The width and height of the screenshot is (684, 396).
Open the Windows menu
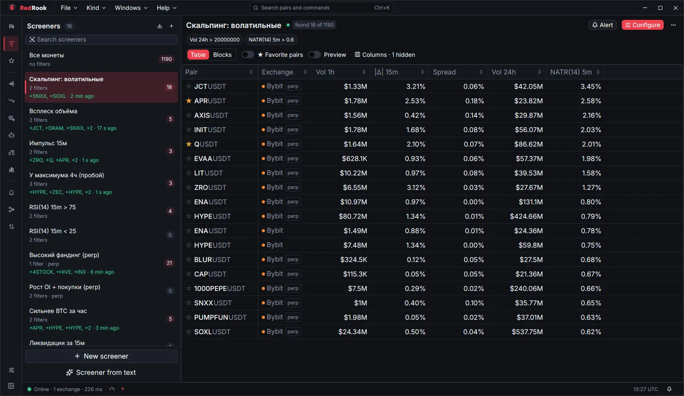point(131,8)
